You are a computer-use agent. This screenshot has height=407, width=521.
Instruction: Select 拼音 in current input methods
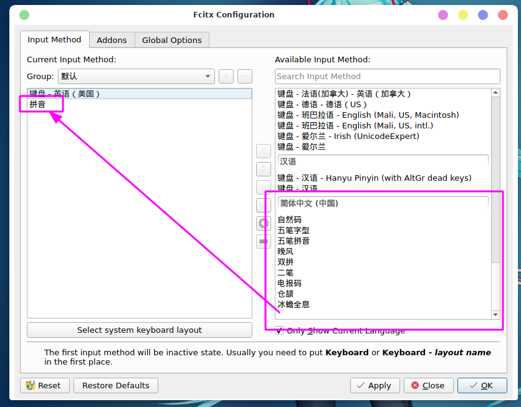click(38, 104)
